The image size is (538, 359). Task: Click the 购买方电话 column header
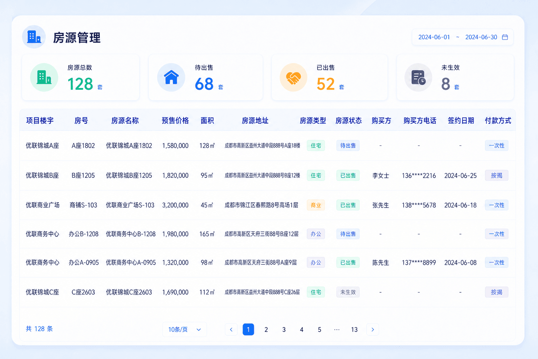click(420, 121)
